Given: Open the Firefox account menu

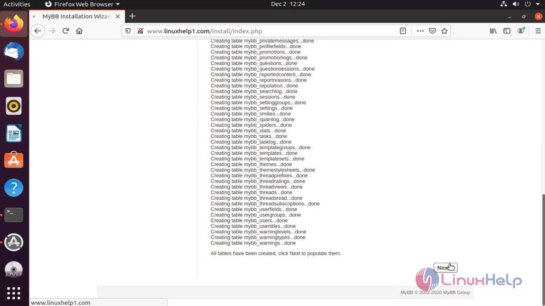Looking at the screenshot, I should [521, 31].
